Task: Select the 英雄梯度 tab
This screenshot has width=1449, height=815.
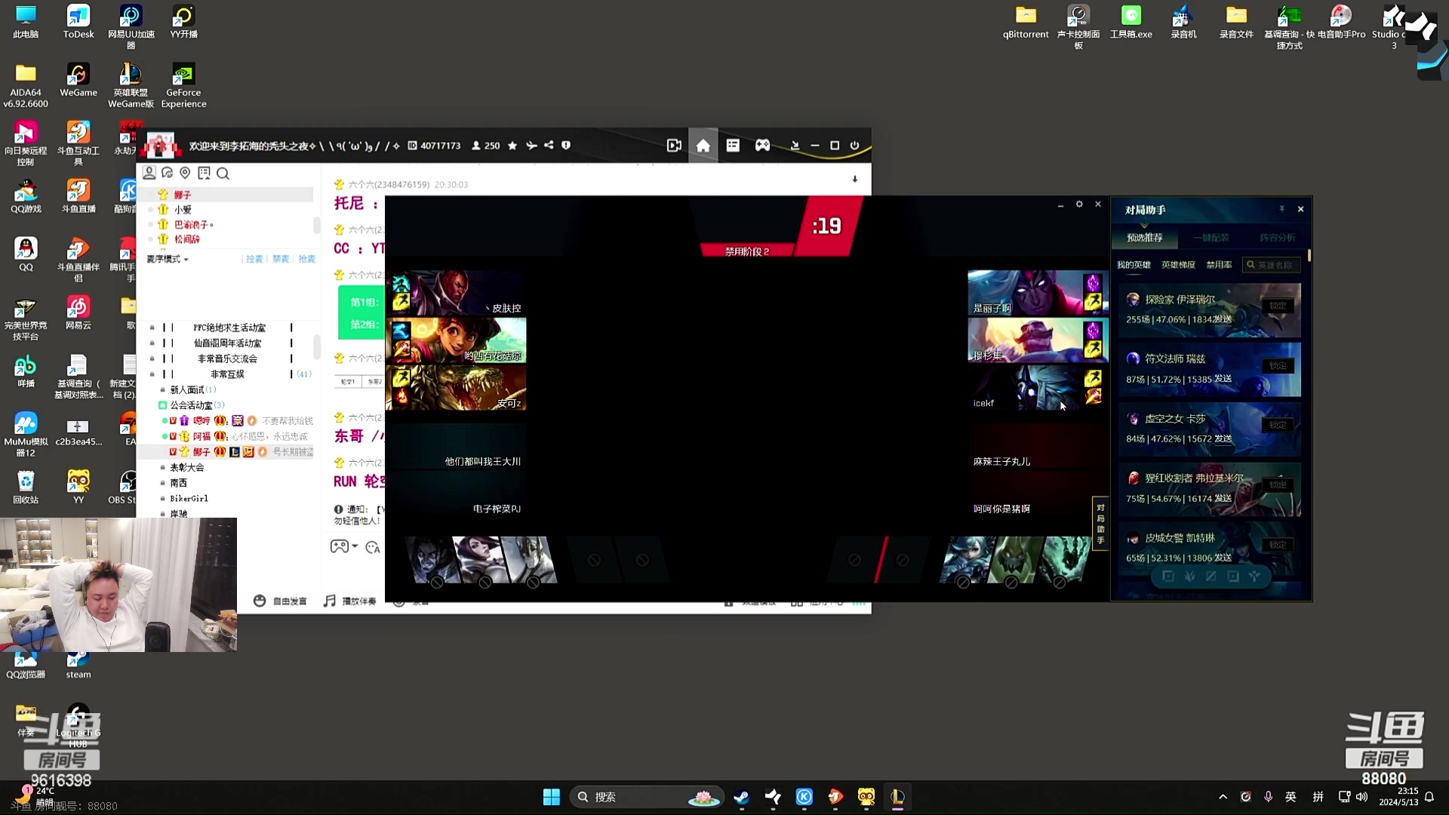Action: tap(1178, 265)
